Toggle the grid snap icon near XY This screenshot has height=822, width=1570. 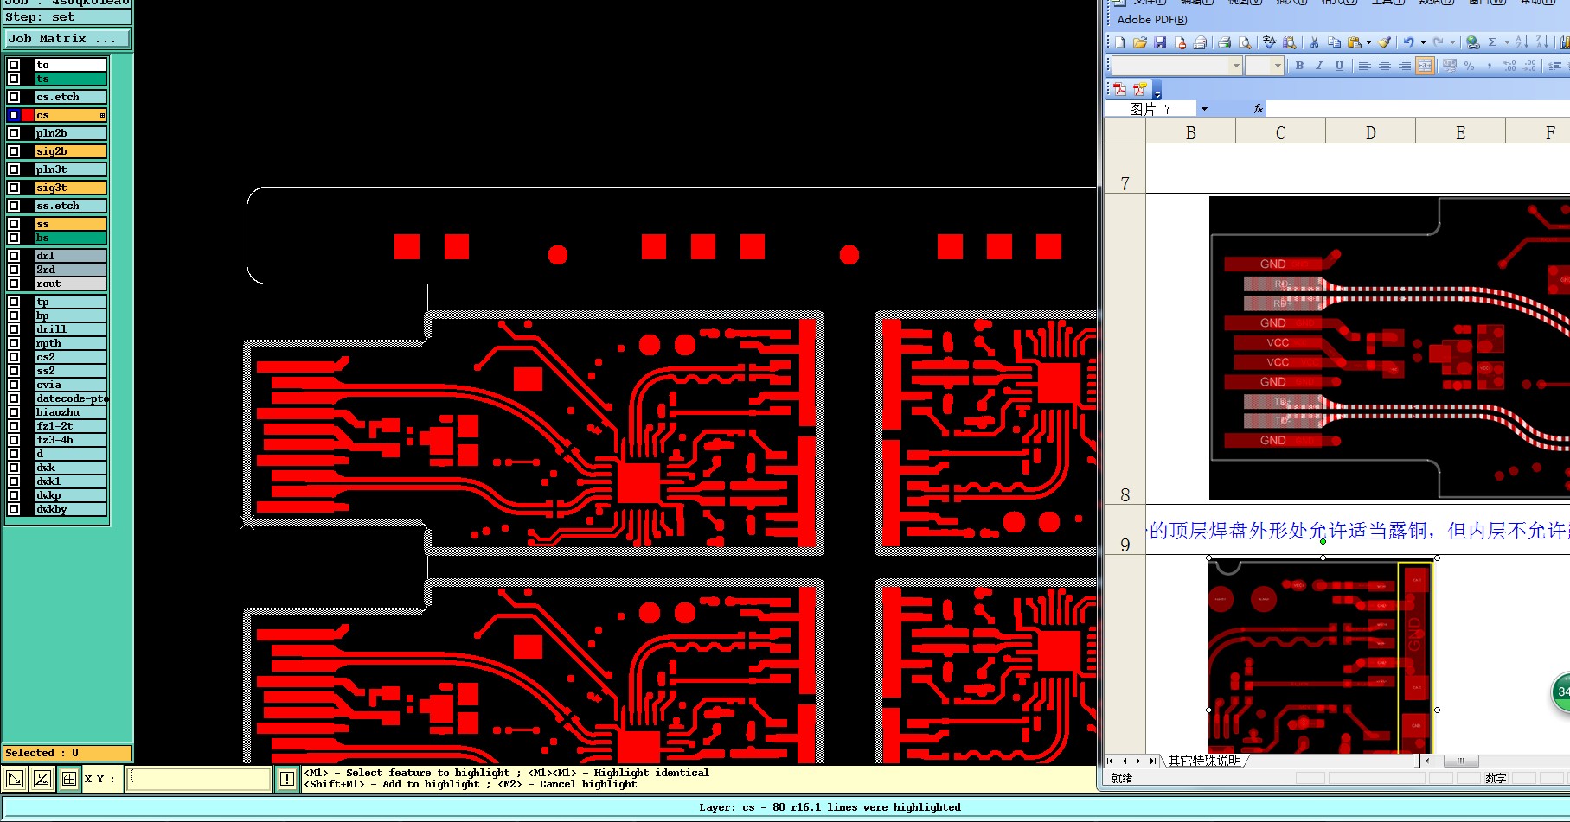pos(69,779)
